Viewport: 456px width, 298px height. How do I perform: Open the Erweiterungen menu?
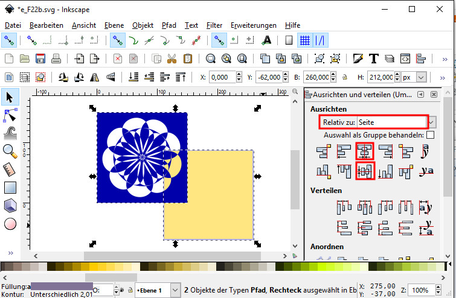coord(253,25)
